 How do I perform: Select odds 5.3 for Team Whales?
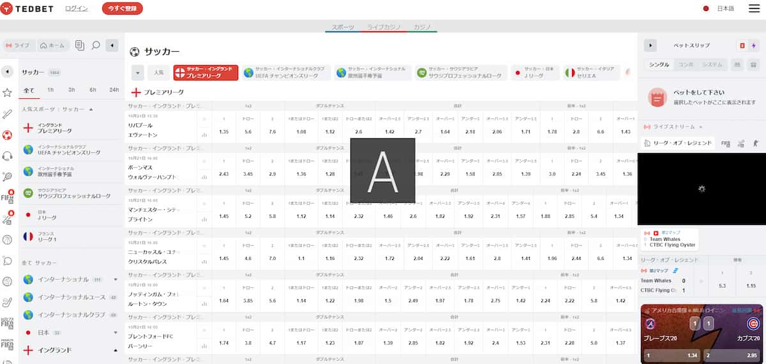[722, 286]
